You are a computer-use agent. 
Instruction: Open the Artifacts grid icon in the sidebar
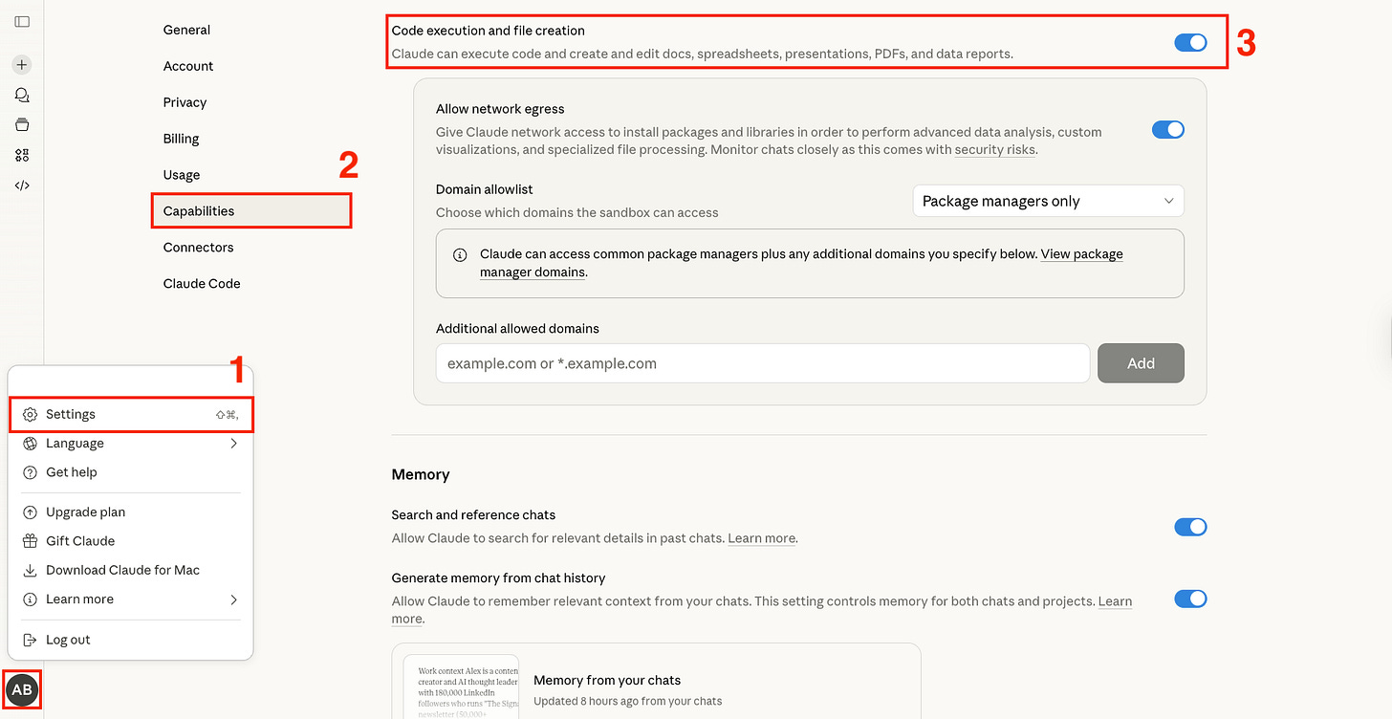(x=22, y=156)
